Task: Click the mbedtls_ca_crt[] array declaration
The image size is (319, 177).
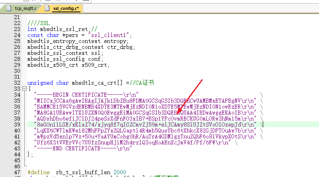Action: (x=97, y=83)
